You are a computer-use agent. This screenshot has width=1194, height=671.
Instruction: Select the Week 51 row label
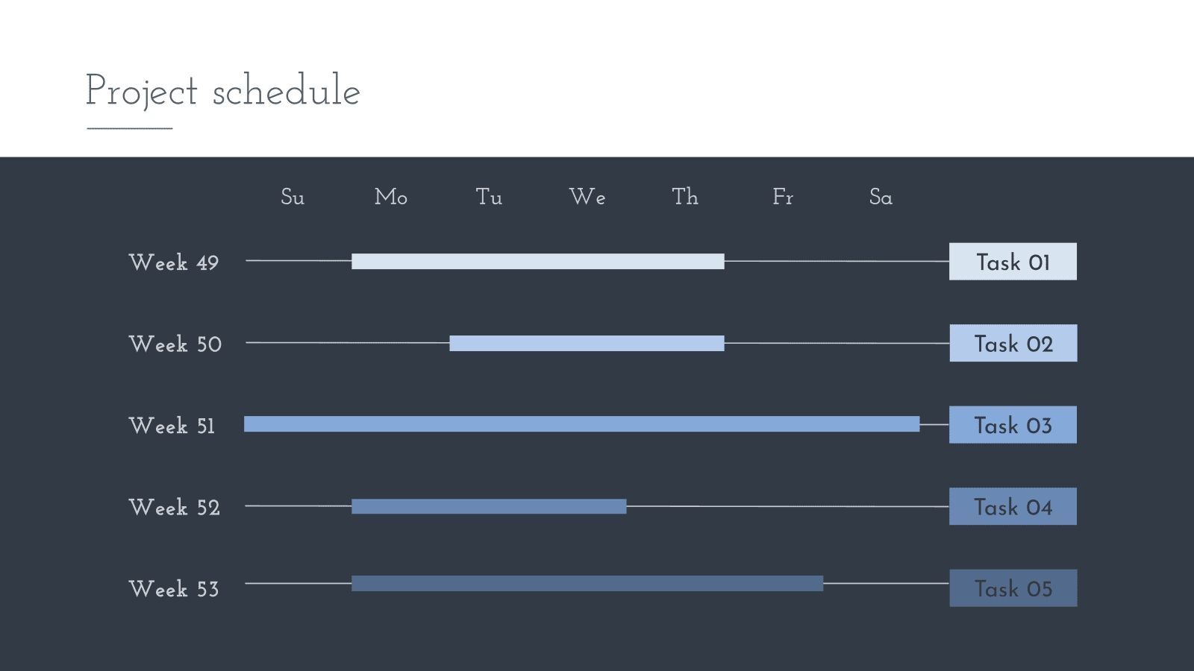pyautogui.click(x=172, y=426)
